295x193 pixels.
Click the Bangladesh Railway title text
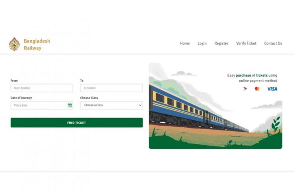(37, 44)
